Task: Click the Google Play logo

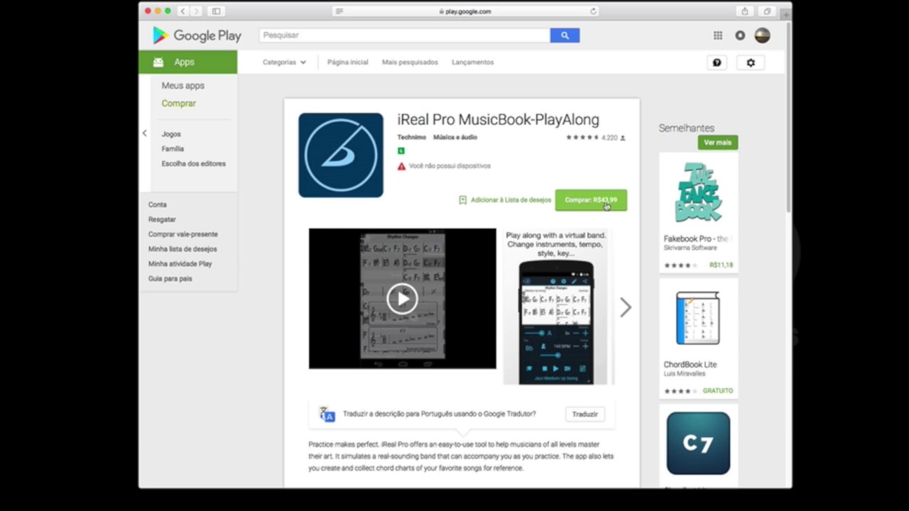Action: point(197,35)
